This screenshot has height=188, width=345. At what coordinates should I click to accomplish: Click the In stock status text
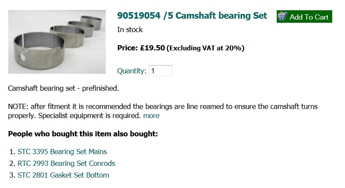pyautogui.click(x=130, y=30)
